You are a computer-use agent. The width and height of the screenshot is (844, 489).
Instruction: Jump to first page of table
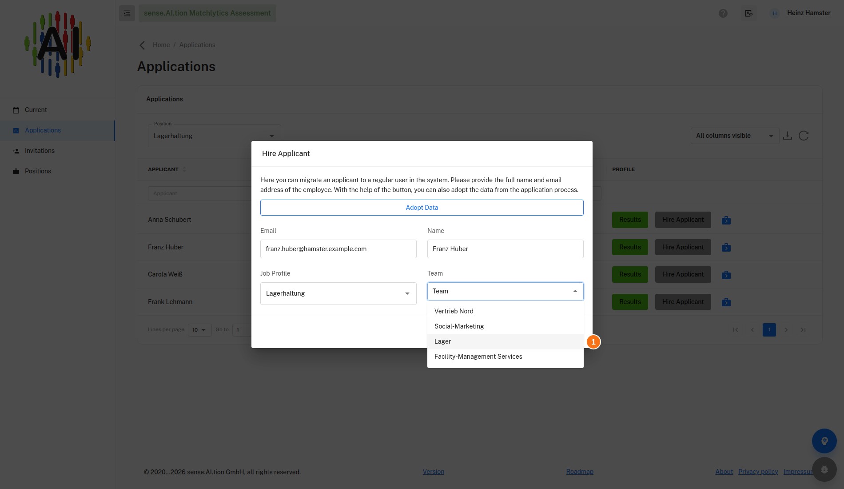click(x=736, y=330)
